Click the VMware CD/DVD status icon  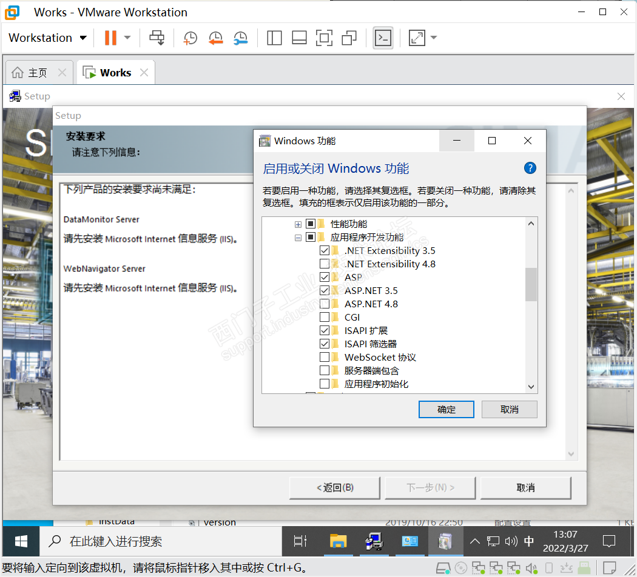tap(460, 568)
